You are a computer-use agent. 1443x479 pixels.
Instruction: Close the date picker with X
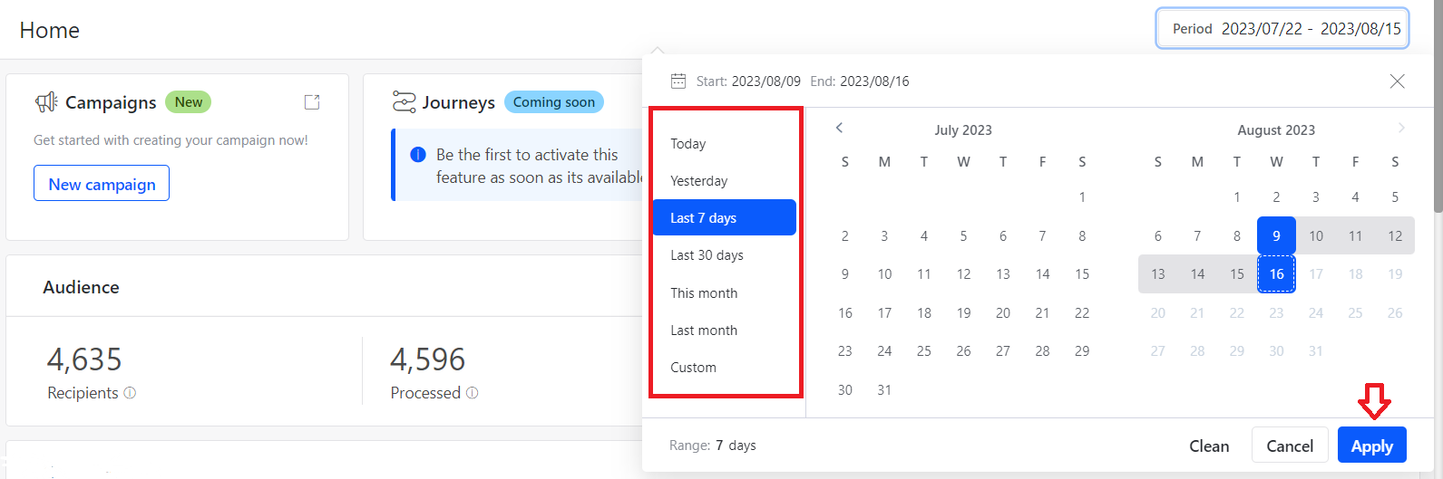click(x=1398, y=81)
